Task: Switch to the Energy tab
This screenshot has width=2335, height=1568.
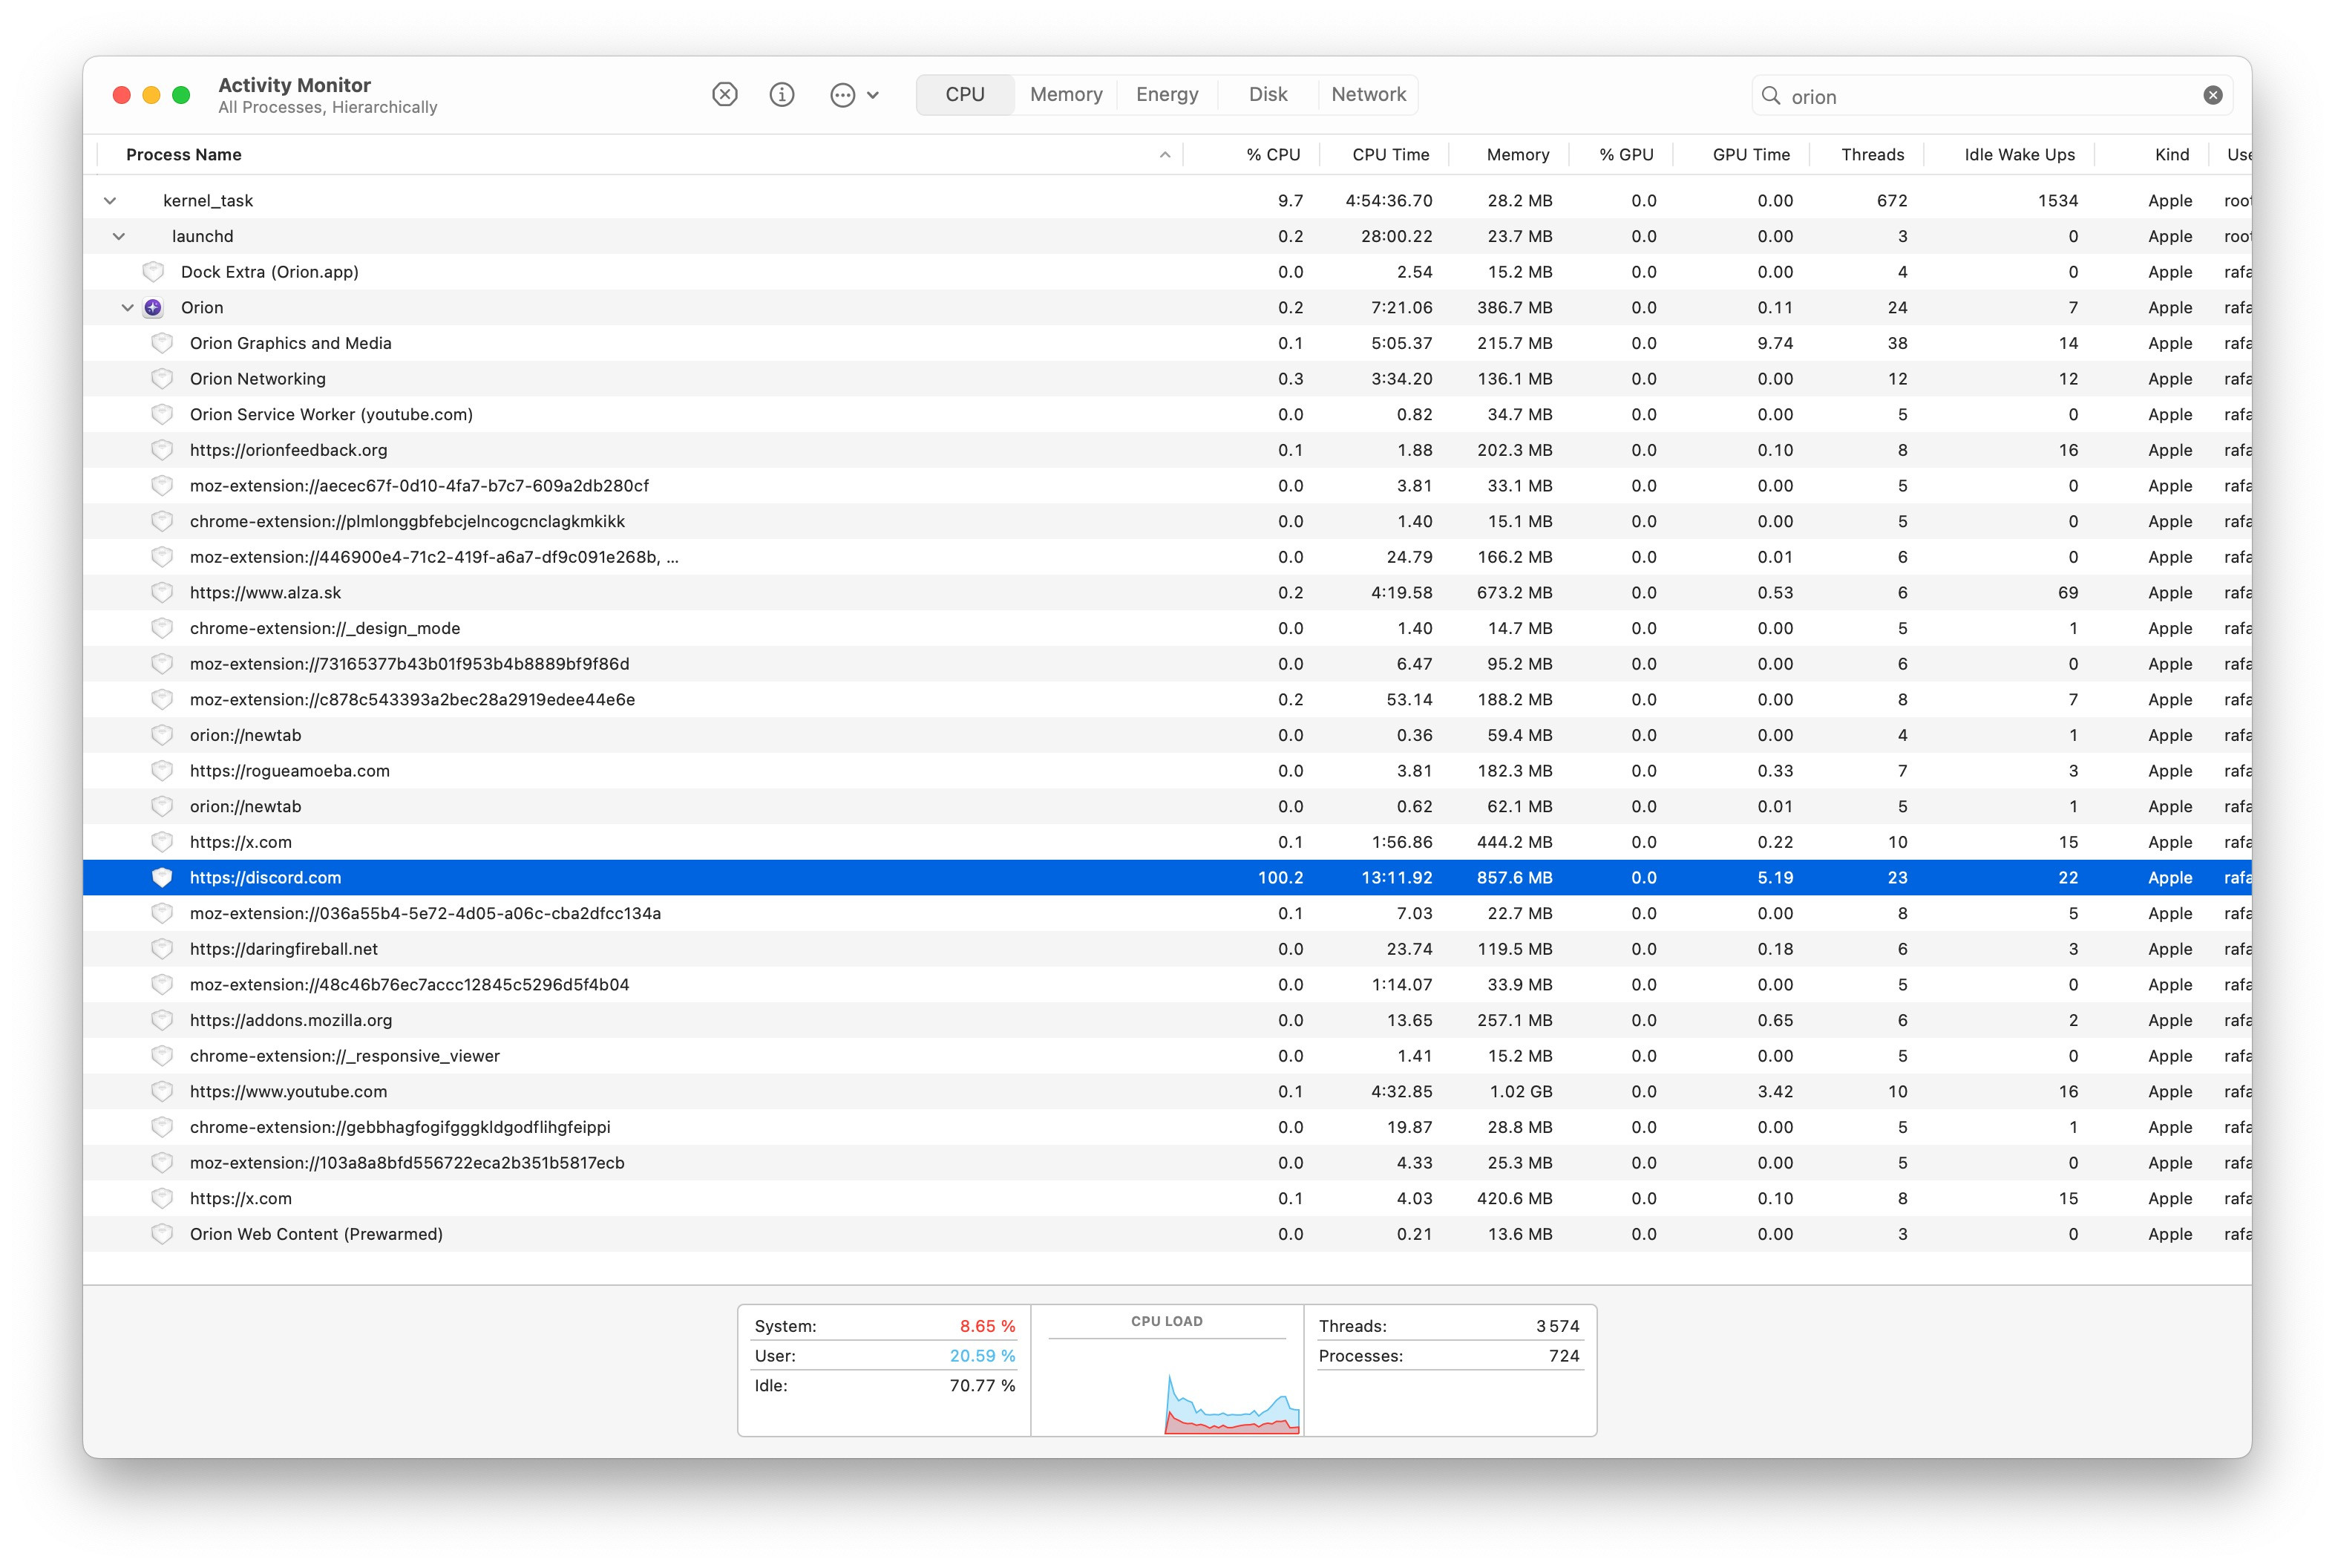Action: point(1167,94)
